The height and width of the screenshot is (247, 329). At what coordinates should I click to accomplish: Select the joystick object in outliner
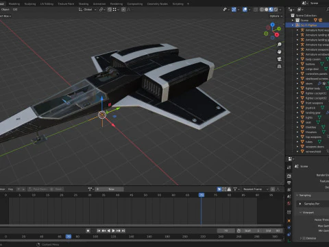[x=310, y=108]
